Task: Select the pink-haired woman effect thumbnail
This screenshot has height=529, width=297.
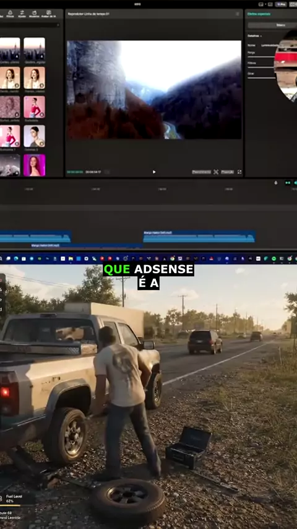Action: 35,165
